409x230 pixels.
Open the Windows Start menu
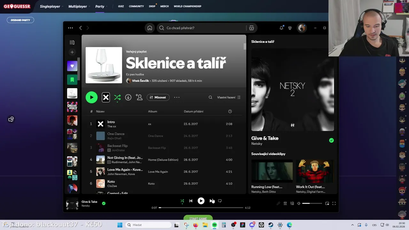(x=120, y=225)
